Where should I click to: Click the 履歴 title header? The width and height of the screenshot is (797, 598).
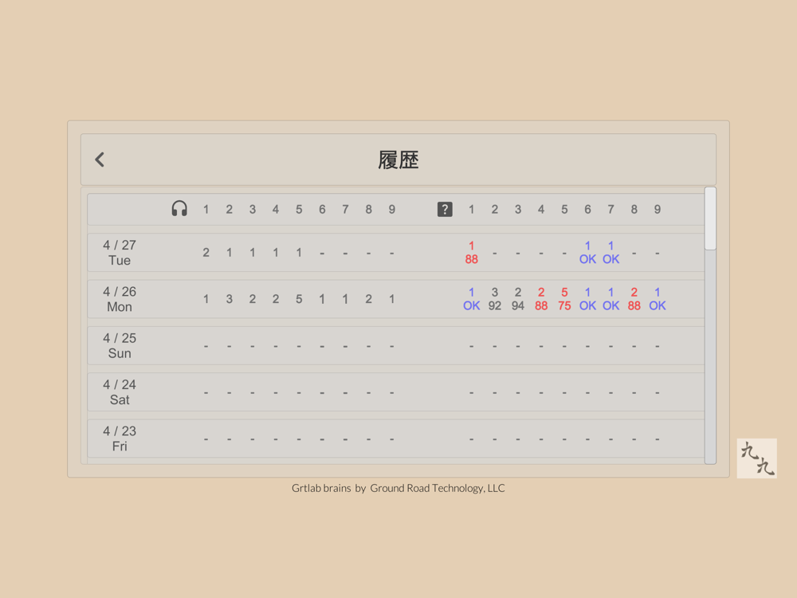(x=398, y=159)
